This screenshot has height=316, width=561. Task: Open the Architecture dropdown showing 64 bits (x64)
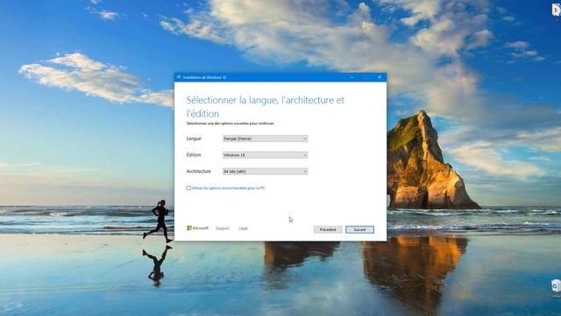pyautogui.click(x=265, y=172)
